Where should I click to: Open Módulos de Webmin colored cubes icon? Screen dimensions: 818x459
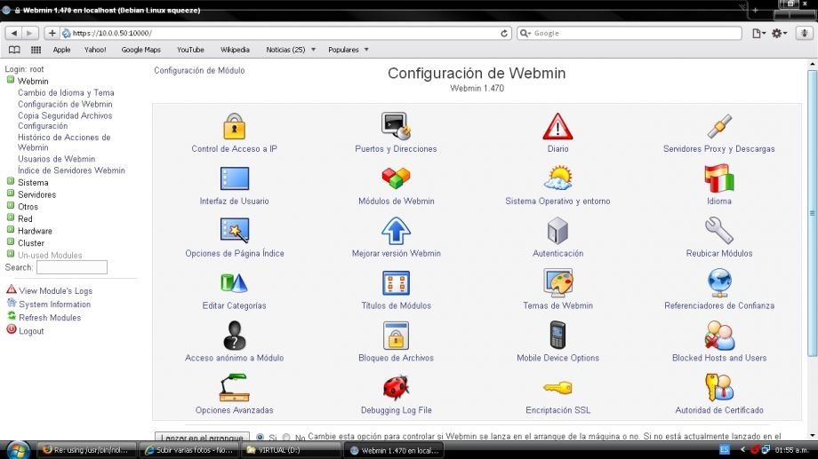pos(396,178)
